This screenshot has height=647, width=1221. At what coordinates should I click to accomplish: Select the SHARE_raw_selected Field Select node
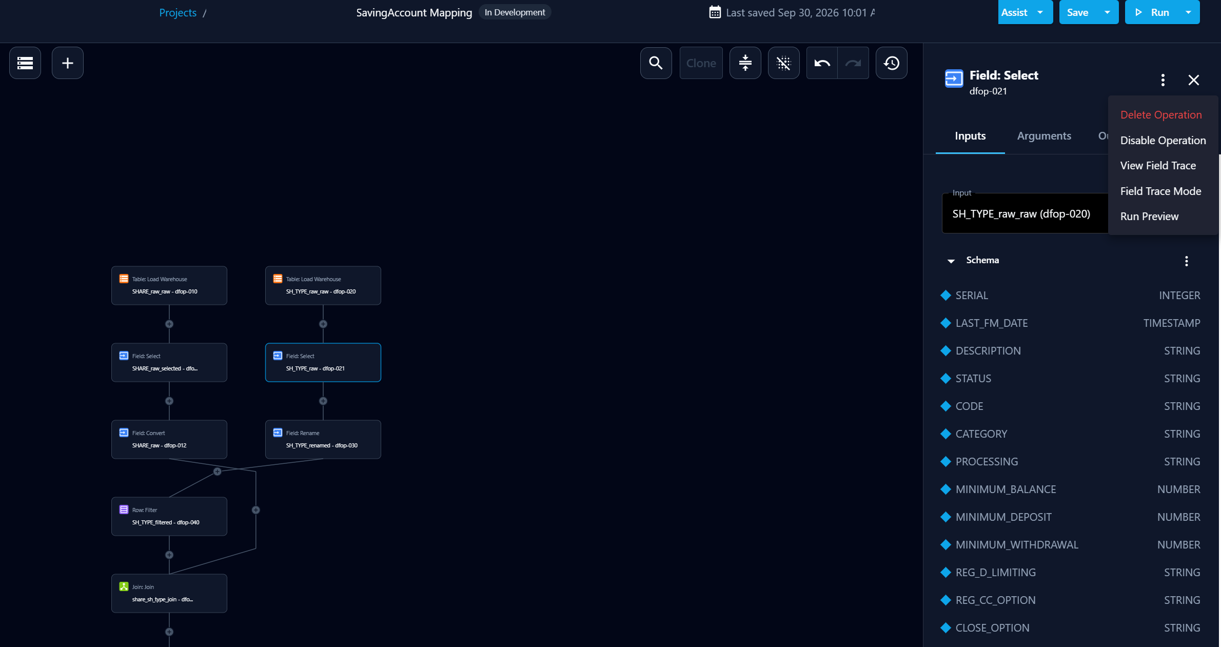click(x=169, y=362)
